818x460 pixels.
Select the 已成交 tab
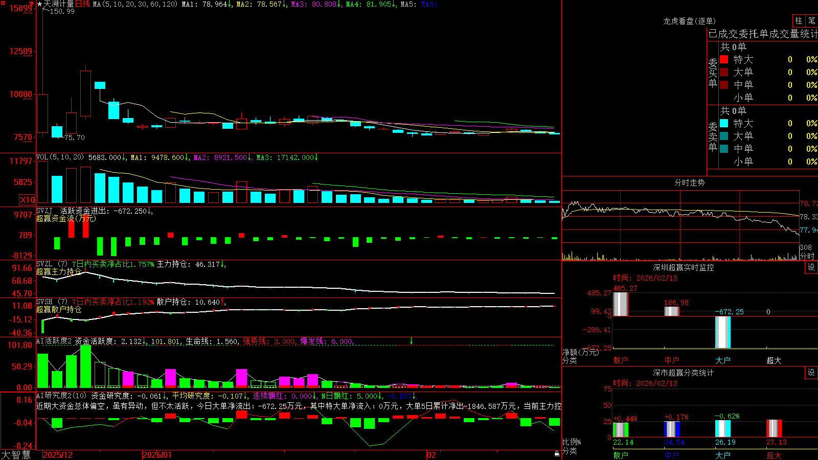tap(723, 34)
